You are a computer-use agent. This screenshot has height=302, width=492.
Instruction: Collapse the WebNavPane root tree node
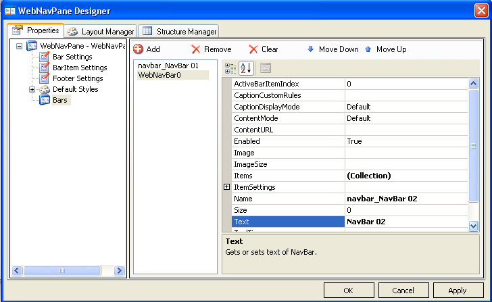coord(19,46)
